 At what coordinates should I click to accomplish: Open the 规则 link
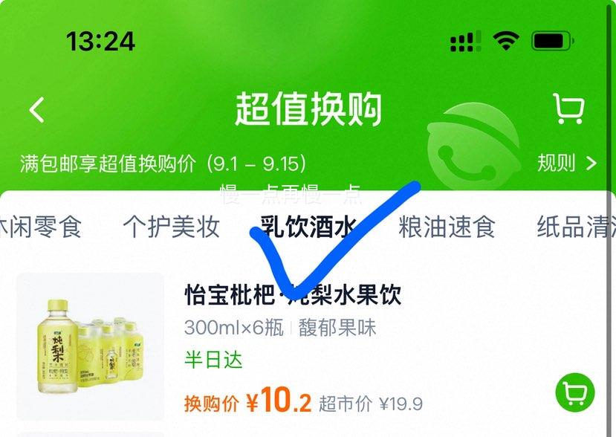tap(557, 163)
